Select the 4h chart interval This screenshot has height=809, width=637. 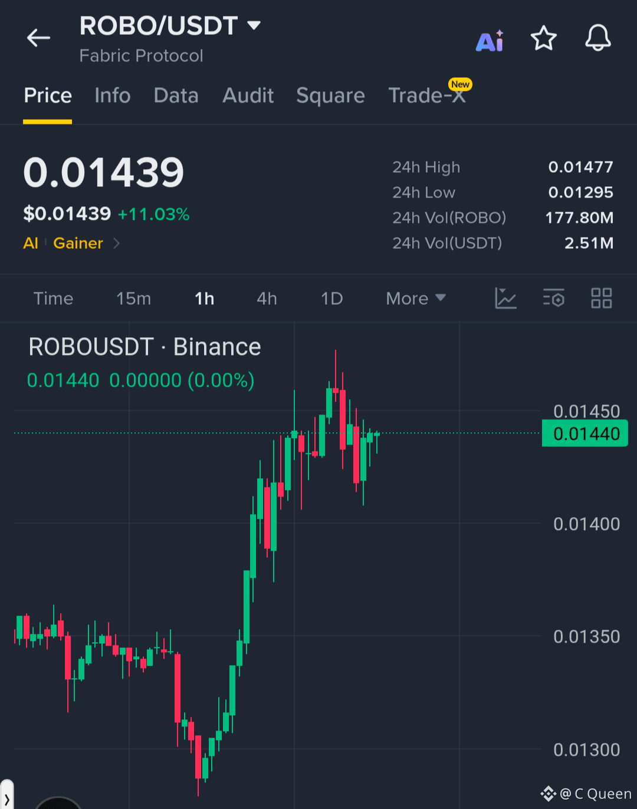click(x=267, y=298)
